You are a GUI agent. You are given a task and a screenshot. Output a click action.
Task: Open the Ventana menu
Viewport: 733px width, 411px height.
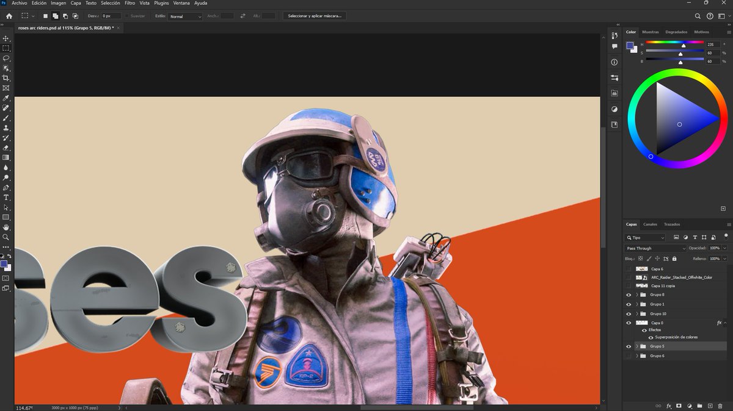181,3
